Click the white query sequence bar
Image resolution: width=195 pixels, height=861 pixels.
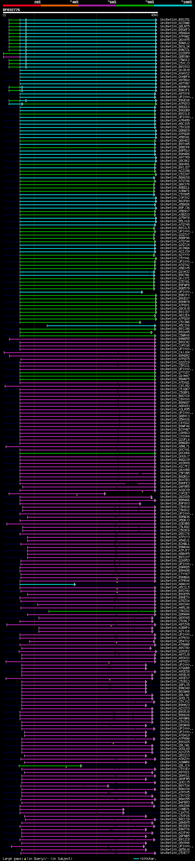(80, 12)
